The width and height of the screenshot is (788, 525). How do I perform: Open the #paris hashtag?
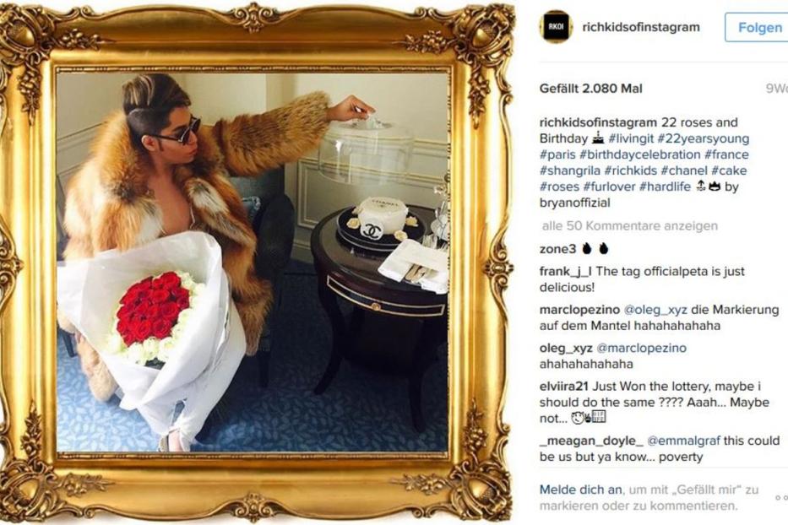[x=557, y=154]
